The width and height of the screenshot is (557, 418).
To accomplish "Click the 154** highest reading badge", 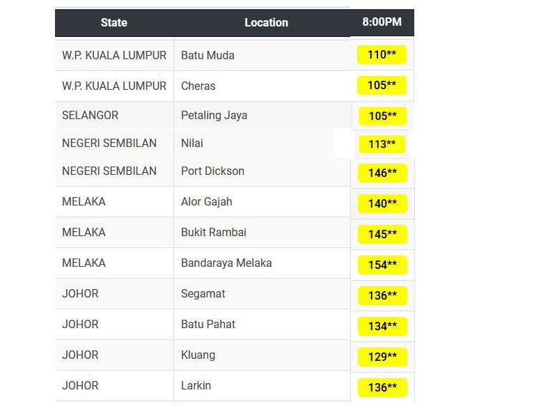I will pos(382,265).
